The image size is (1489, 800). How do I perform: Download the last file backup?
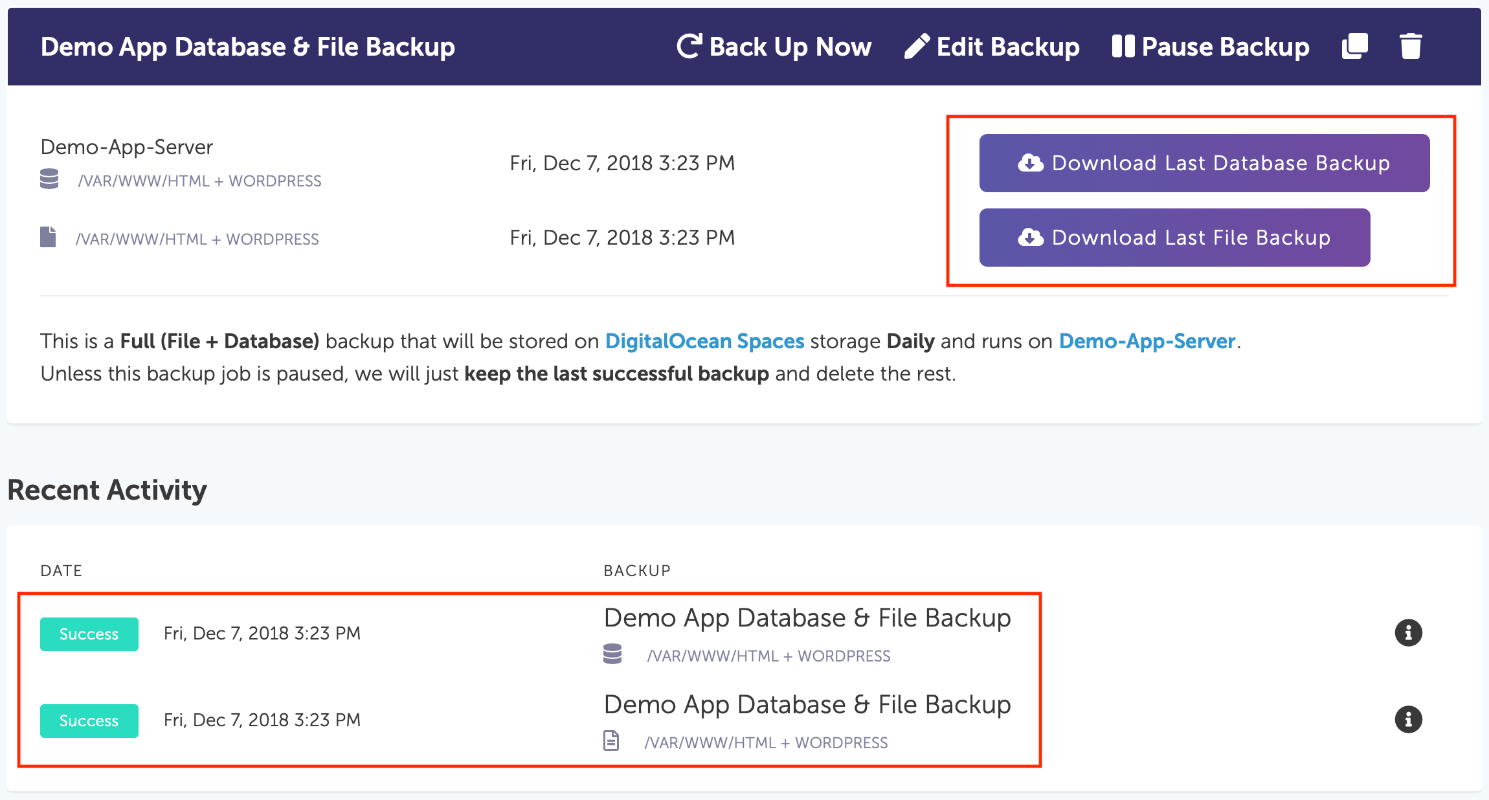(1174, 238)
